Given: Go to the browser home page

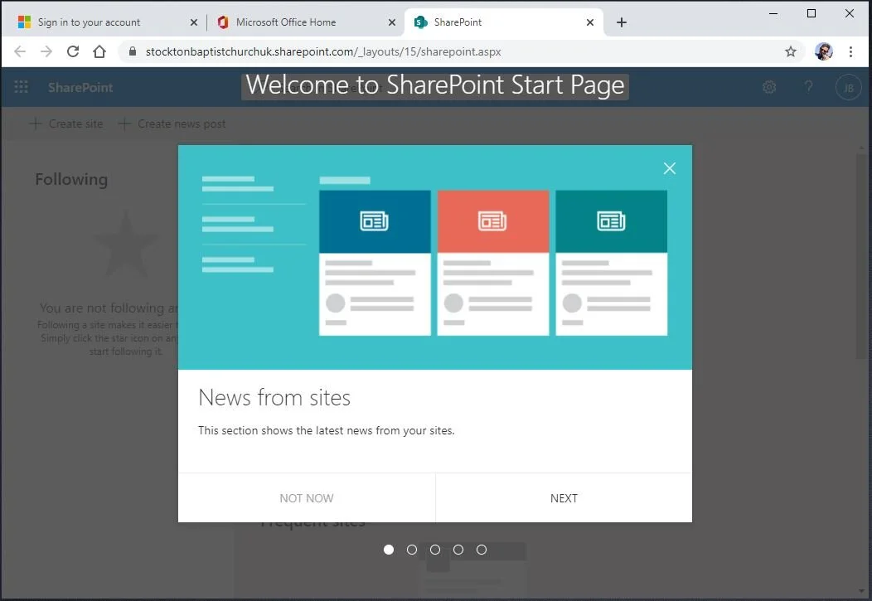Looking at the screenshot, I should click(x=99, y=51).
